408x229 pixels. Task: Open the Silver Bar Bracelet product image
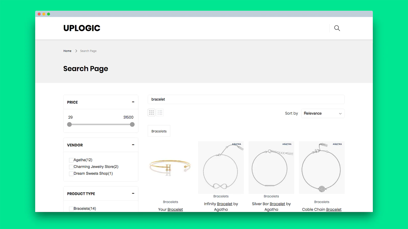[x=271, y=167]
